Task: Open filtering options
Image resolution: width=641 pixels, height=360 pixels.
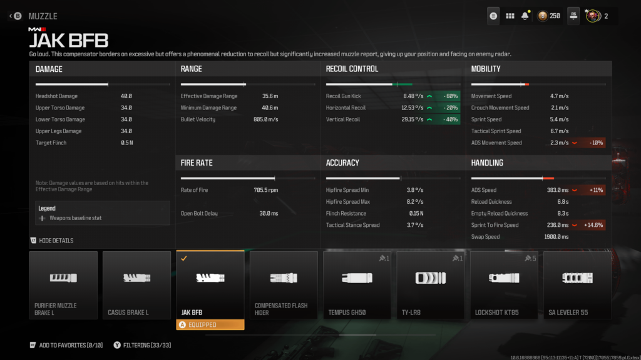Action: tap(142, 345)
